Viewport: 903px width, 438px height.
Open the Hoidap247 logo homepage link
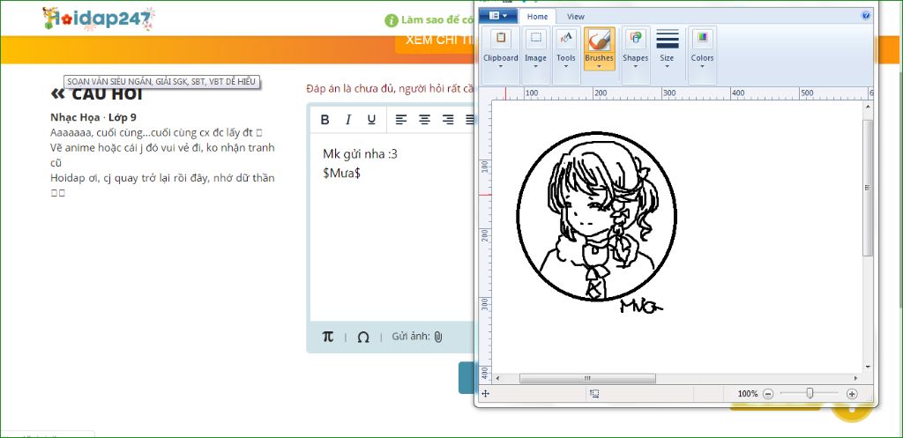coord(99,19)
